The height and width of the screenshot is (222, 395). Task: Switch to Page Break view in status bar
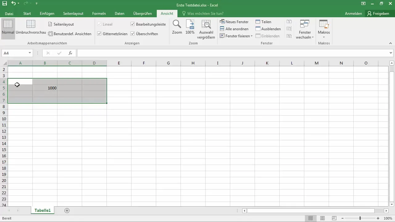click(x=334, y=218)
